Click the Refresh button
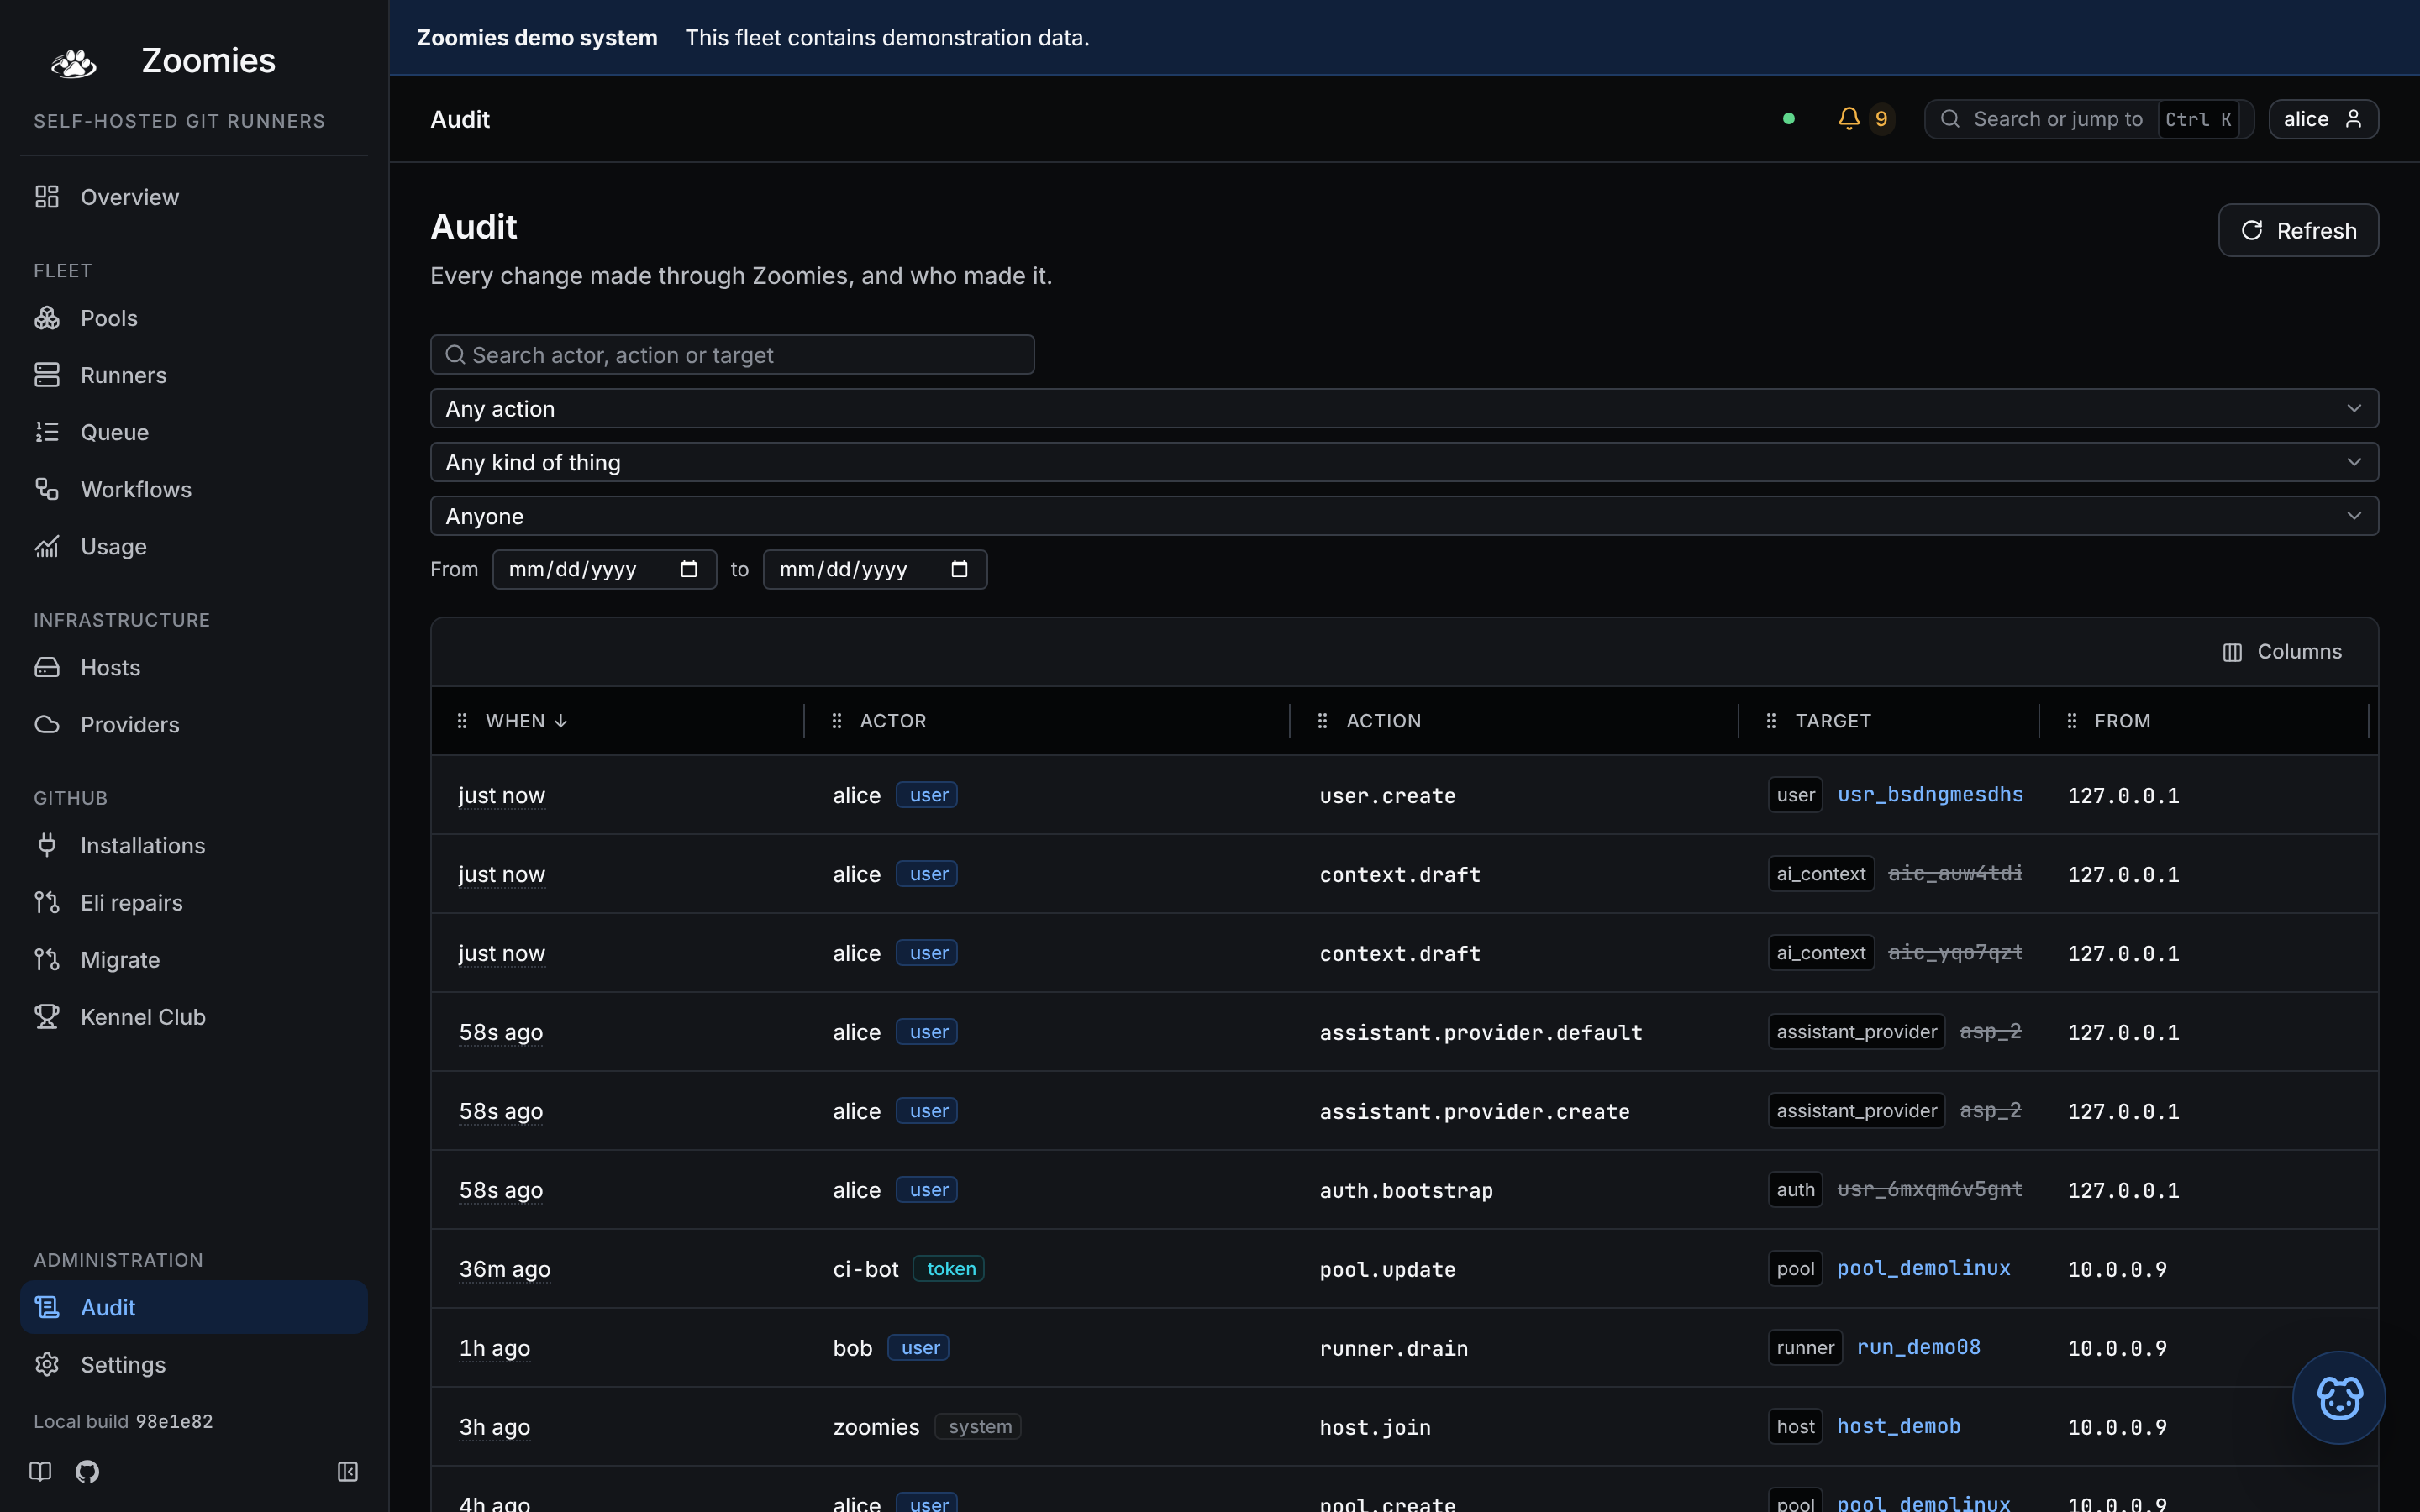The width and height of the screenshot is (2420, 1512). (2298, 230)
